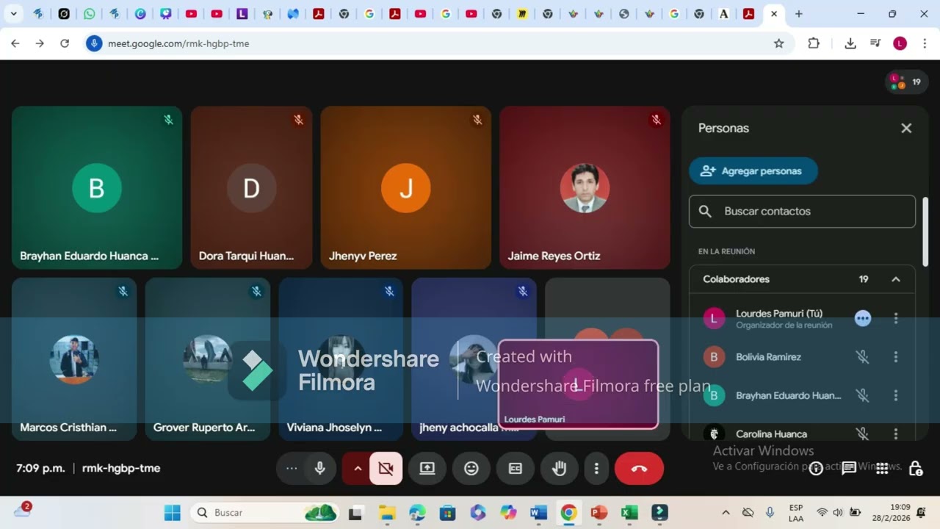Open more options in the call bar
Image resolution: width=940 pixels, height=529 pixels.
point(596,468)
